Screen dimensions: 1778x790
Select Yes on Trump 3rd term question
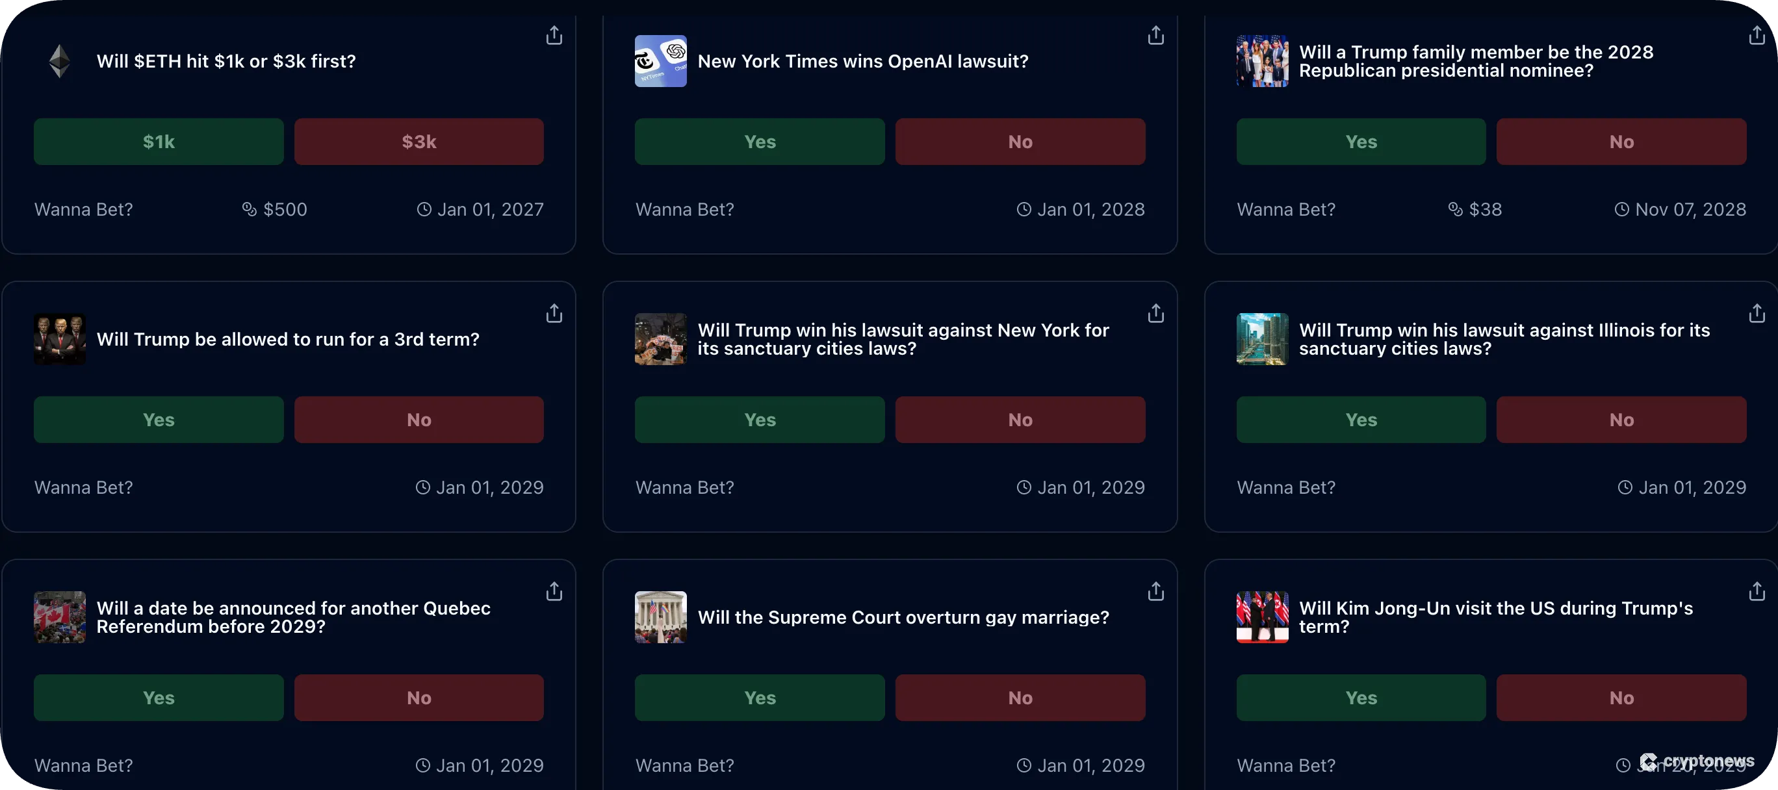coord(158,420)
